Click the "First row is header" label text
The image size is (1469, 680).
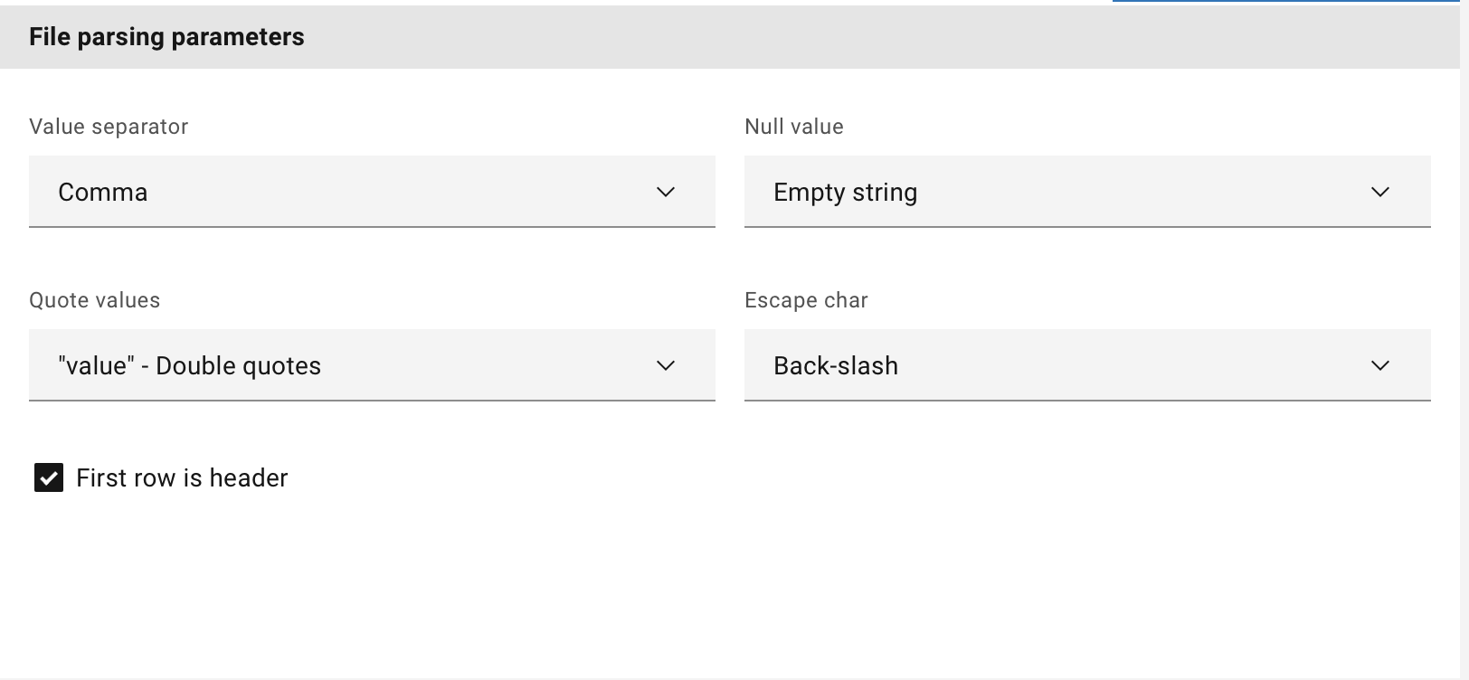pyautogui.click(x=182, y=477)
